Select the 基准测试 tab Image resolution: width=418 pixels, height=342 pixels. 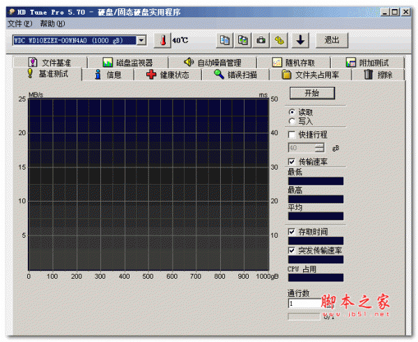pos(47,74)
